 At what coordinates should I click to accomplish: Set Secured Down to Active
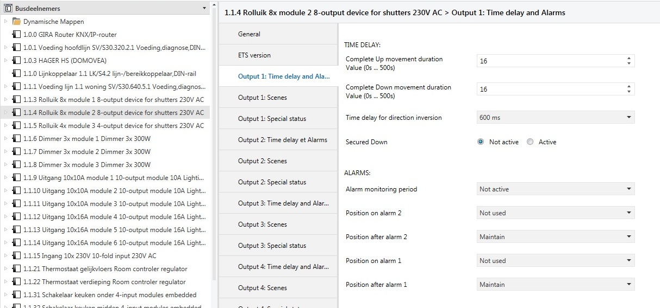coord(530,142)
